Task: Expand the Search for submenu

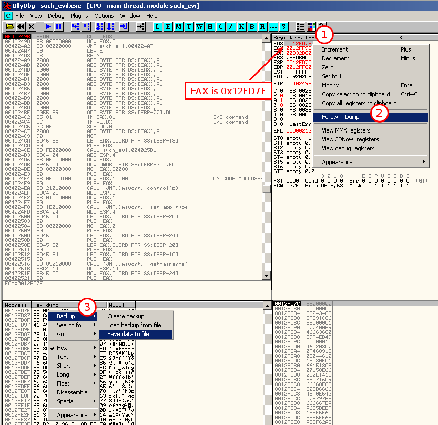Action: pyautogui.click(x=70, y=325)
